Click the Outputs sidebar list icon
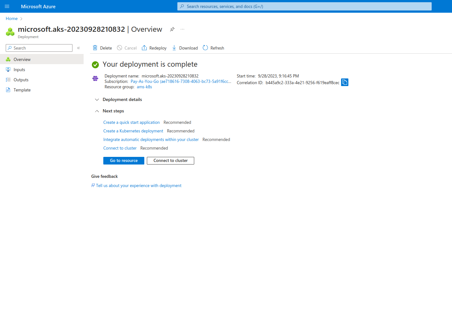The height and width of the screenshot is (309, 452). (x=8, y=80)
